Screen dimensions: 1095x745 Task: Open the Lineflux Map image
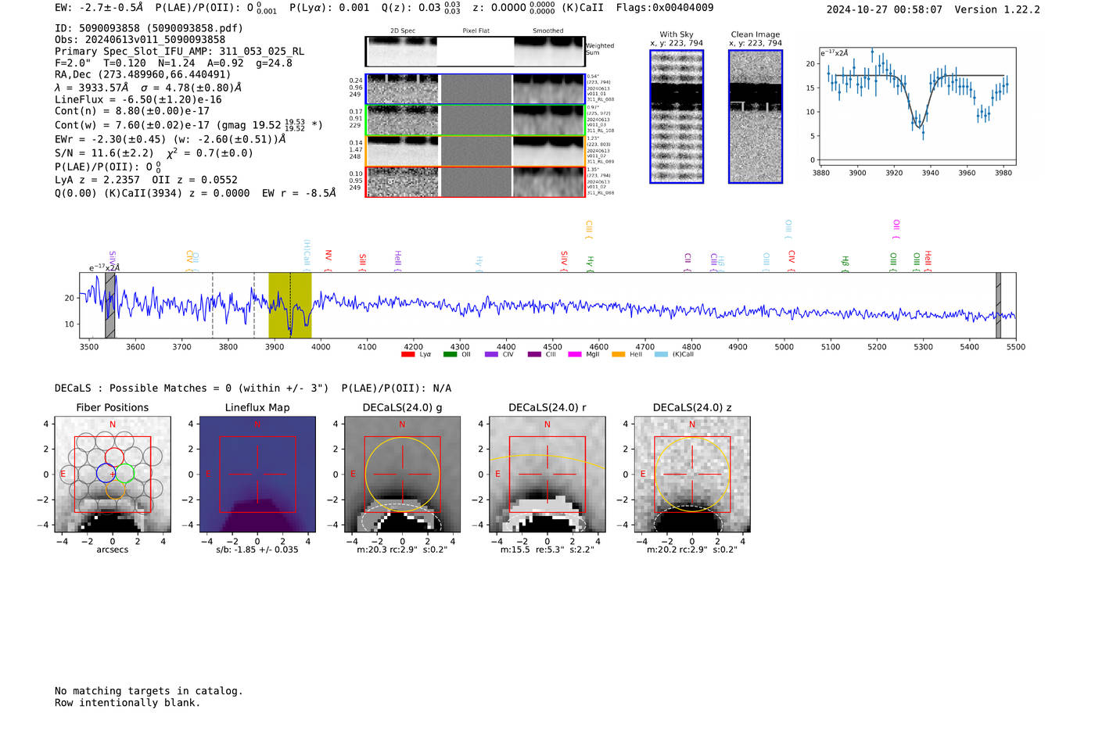[x=257, y=475]
